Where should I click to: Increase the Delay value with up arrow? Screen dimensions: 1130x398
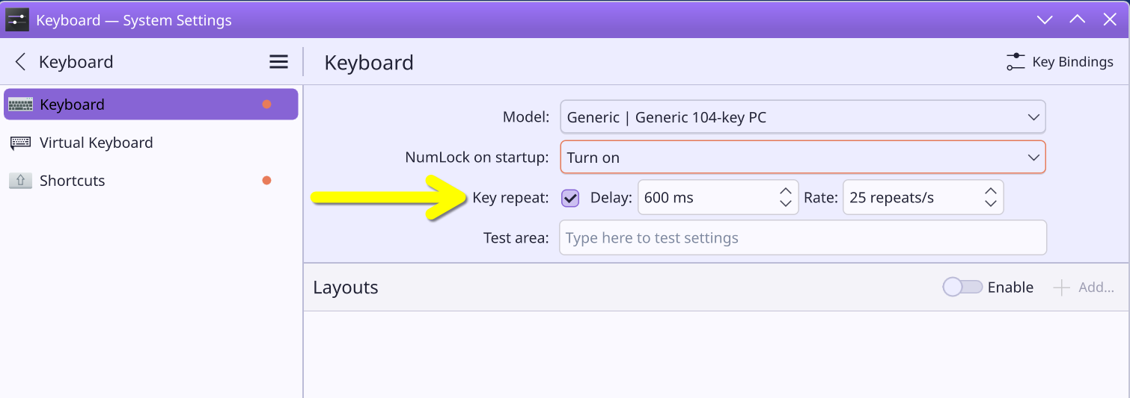coord(786,191)
